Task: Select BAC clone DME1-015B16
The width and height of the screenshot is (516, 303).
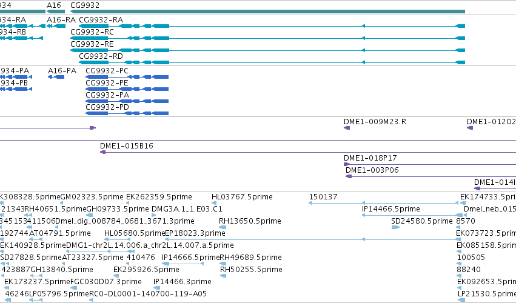Action: pyautogui.click(x=307, y=152)
